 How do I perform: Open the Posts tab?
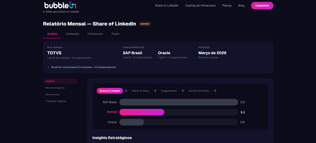115,34
